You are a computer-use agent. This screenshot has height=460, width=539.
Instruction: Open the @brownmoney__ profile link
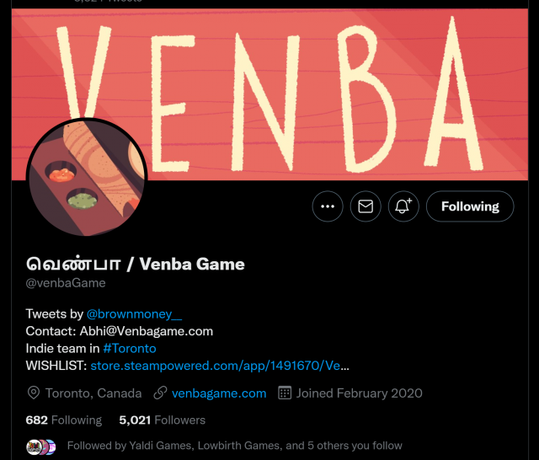point(134,314)
